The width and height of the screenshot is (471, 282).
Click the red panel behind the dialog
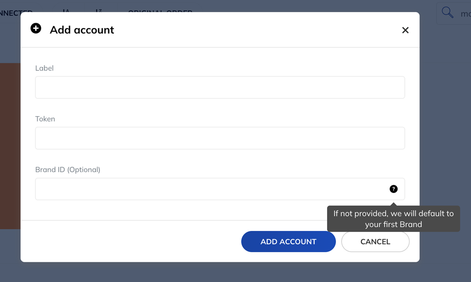point(10,146)
